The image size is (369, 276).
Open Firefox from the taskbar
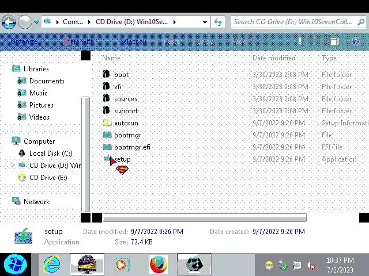(159, 264)
